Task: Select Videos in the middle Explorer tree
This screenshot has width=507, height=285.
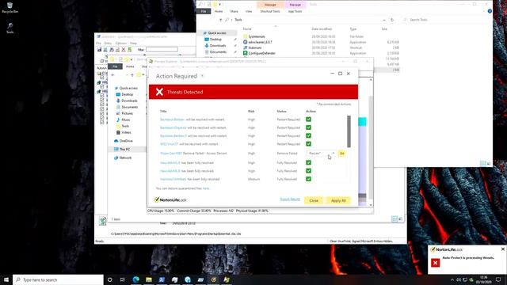Action: pyautogui.click(x=126, y=132)
